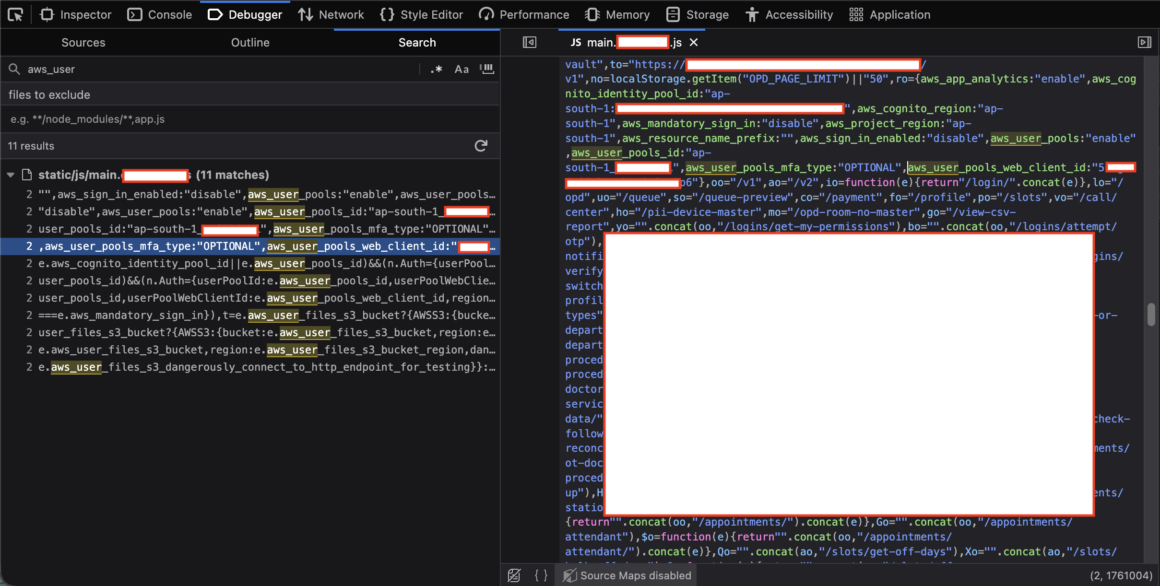Open the Memory panel
Image resolution: width=1160 pixels, height=586 pixels.
(617, 15)
